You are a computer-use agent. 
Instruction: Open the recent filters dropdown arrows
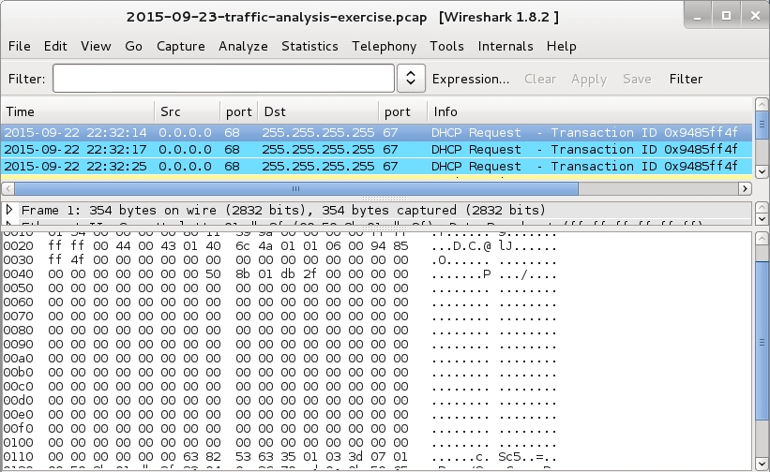point(411,79)
